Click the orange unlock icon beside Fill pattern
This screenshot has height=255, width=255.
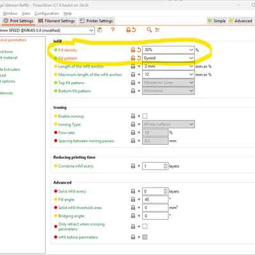(133, 58)
